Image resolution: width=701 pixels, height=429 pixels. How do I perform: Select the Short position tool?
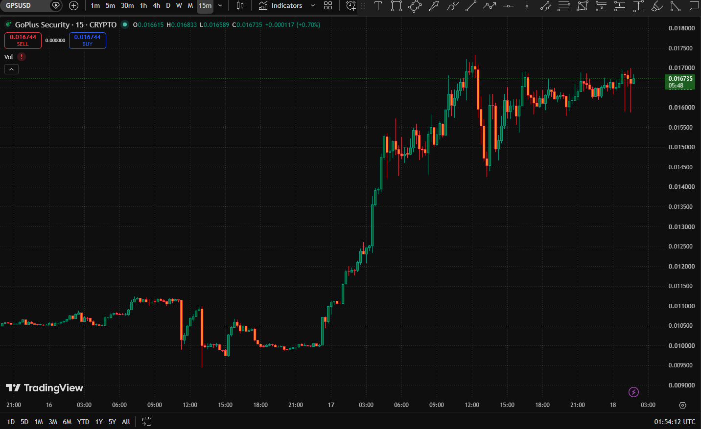click(x=601, y=6)
